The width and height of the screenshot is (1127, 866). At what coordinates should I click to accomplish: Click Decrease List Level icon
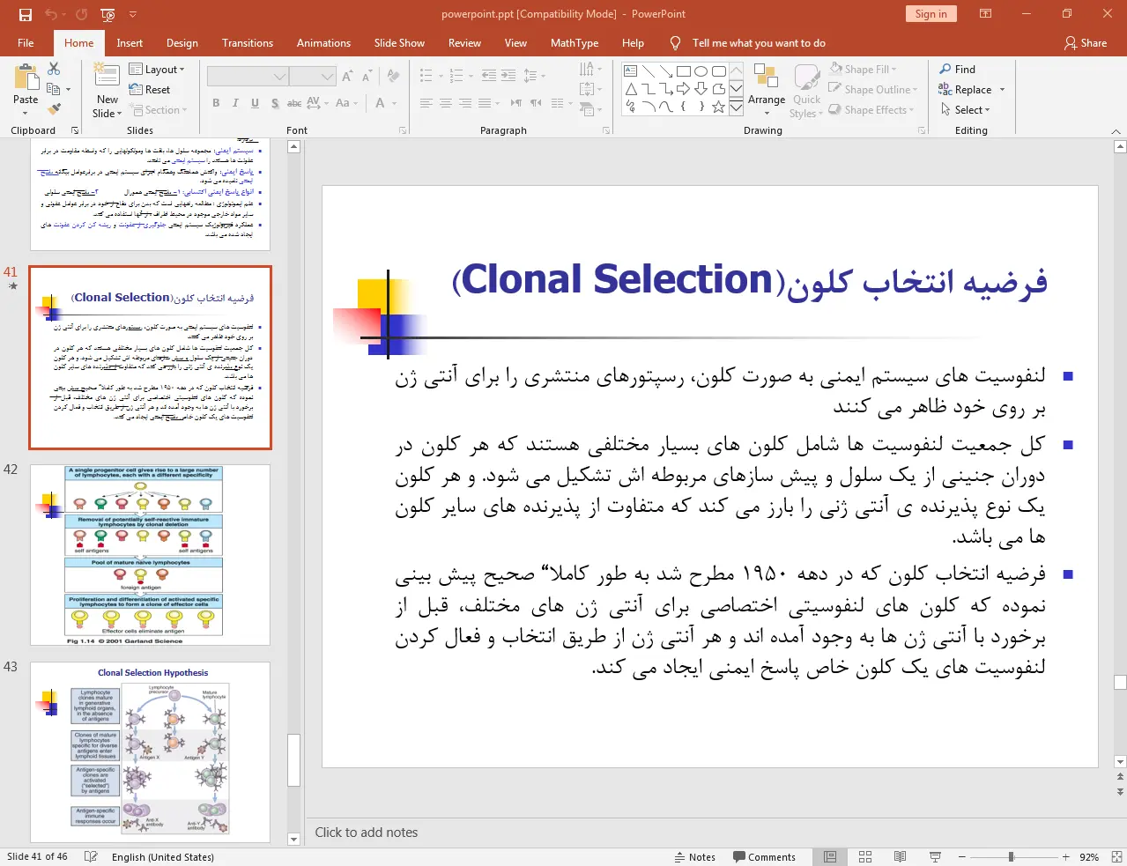click(489, 76)
